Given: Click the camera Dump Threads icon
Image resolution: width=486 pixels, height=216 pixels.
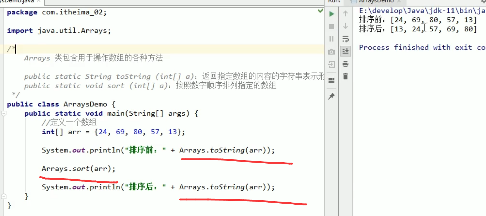Looking at the screenshot, I should coord(332,52).
